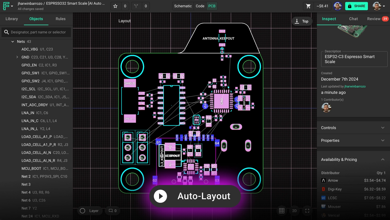
Task: Click the Flux logo menu icon
Action: click(6, 6)
